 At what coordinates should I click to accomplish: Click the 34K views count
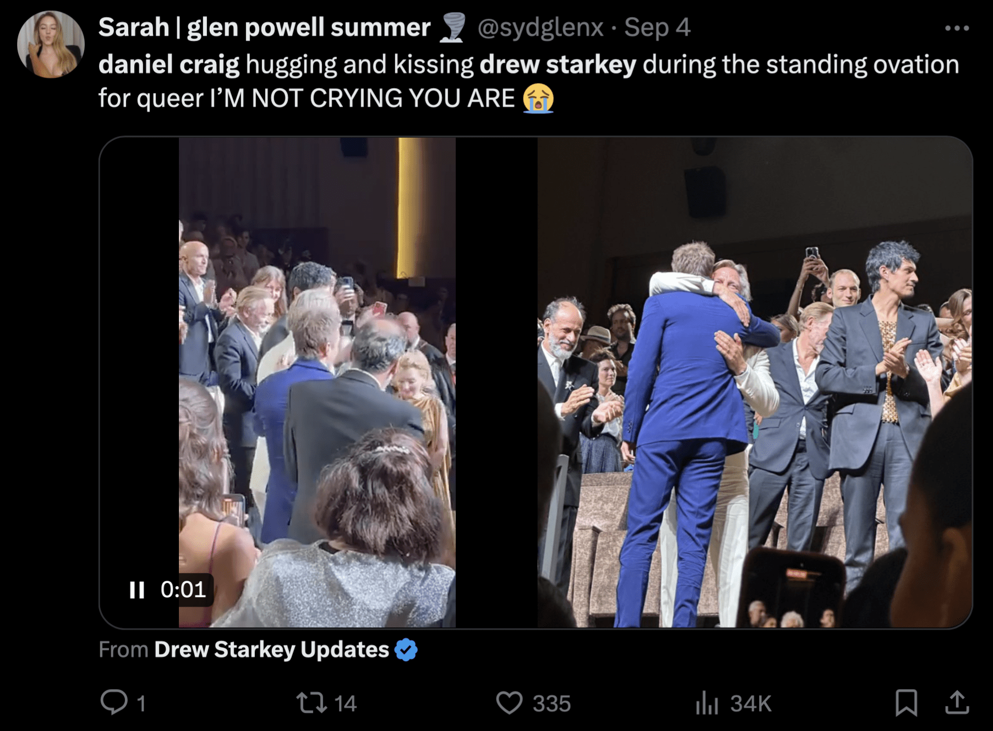pyautogui.click(x=751, y=703)
